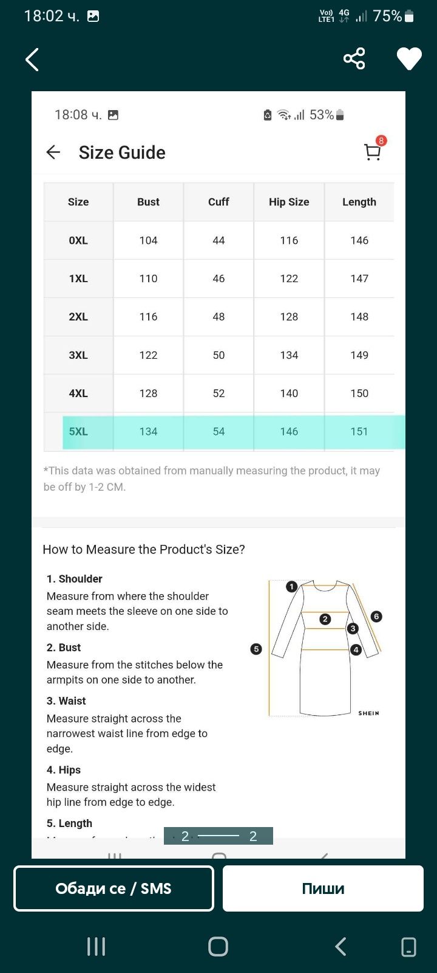Tap the Size Guide back arrow
Image resolution: width=437 pixels, height=973 pixels.
coord(53,152)
